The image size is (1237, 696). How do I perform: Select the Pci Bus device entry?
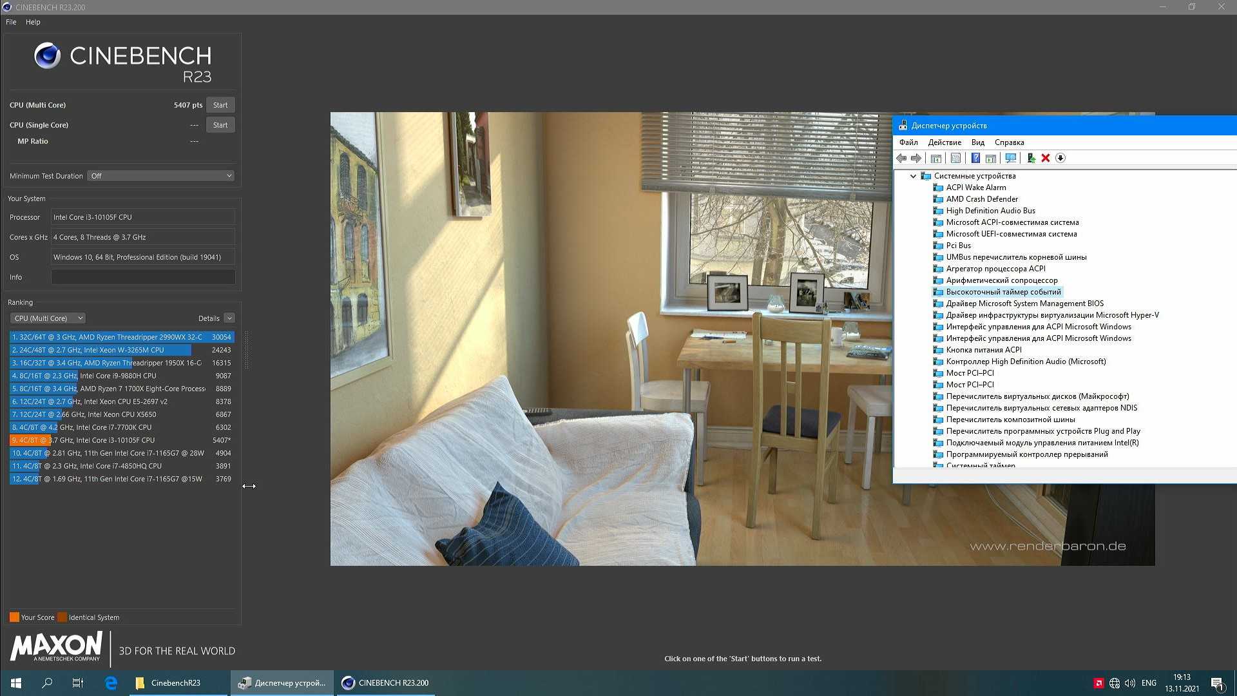(x=958, y=246)
